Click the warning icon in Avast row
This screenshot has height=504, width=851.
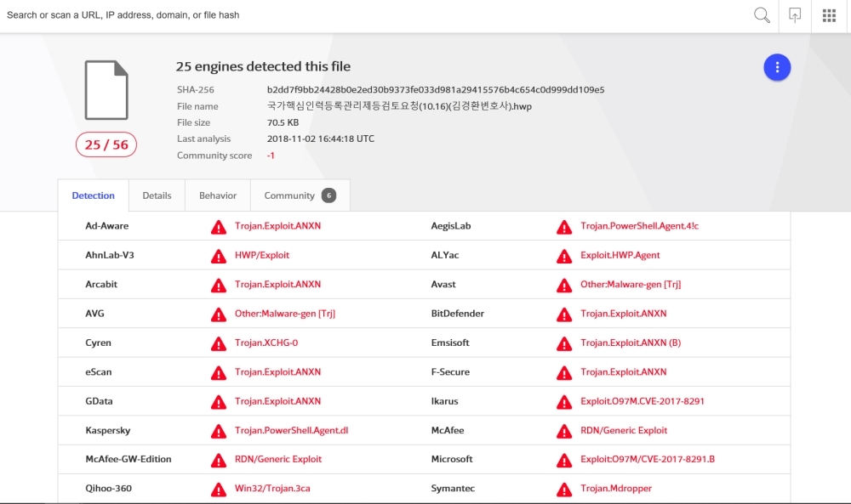(x=564, y=285)
